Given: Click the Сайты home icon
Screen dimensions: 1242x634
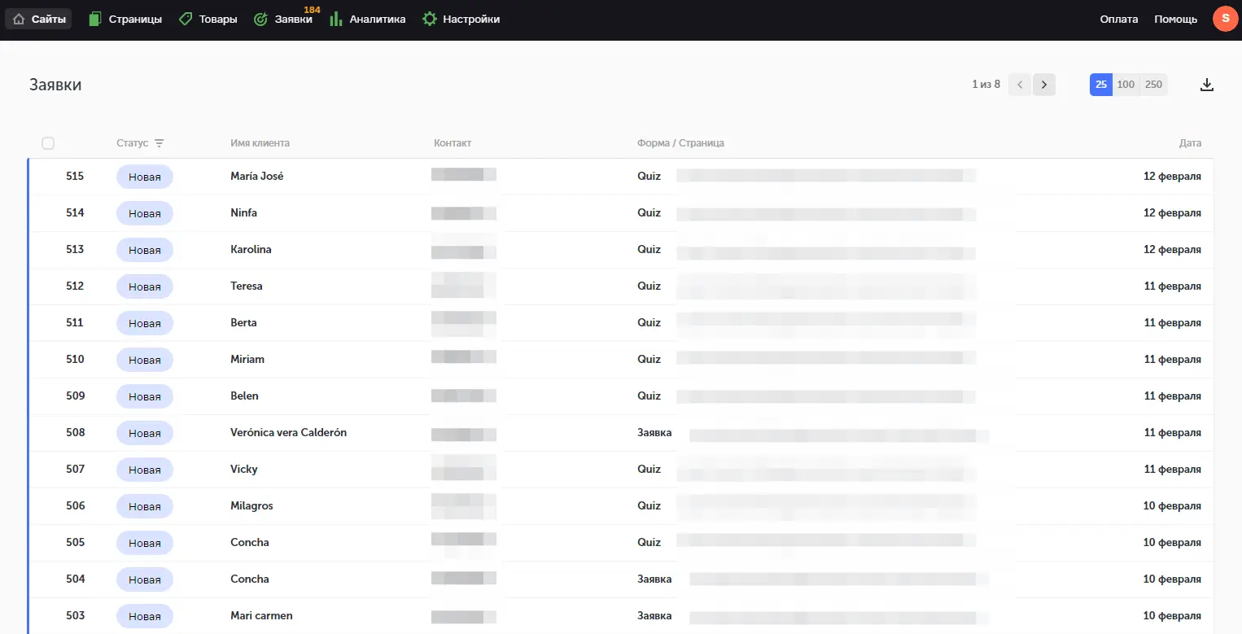Looking at the screenshot, I should click(20, 19).
